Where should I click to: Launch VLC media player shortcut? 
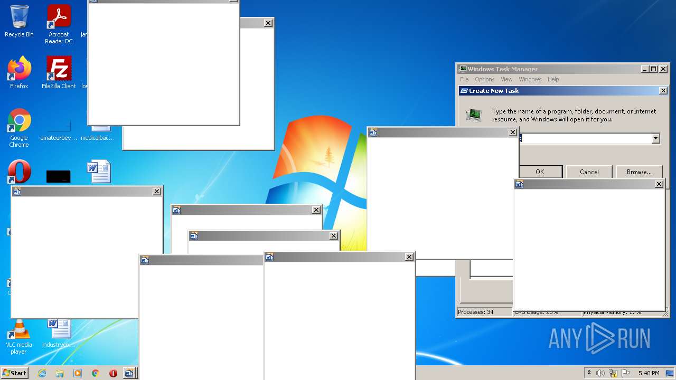pos(19,337)
